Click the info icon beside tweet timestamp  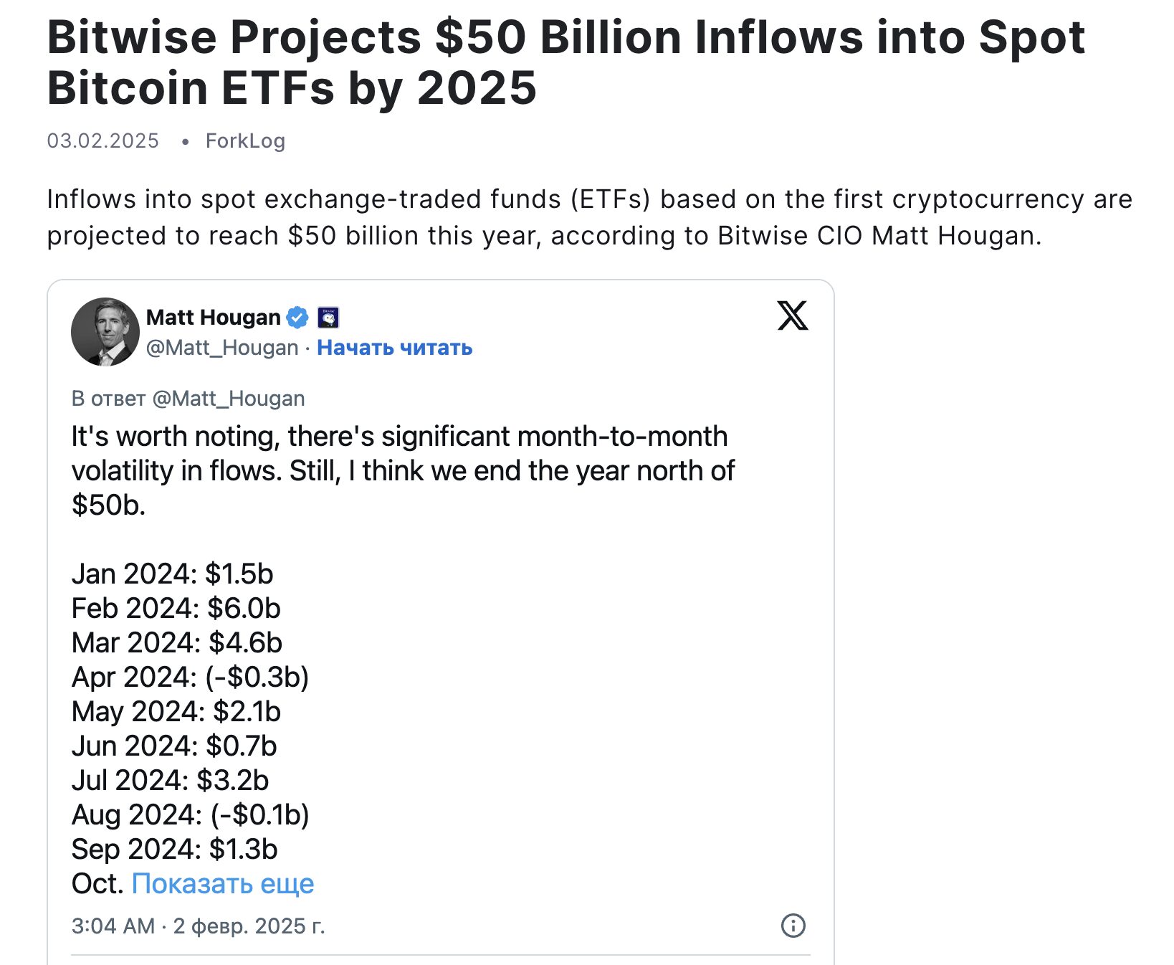click(x=793, y=926)
